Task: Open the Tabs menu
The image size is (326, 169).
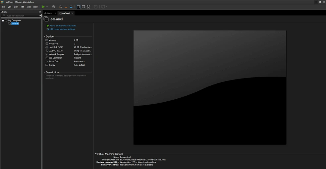Action: [x=29, y=7]
